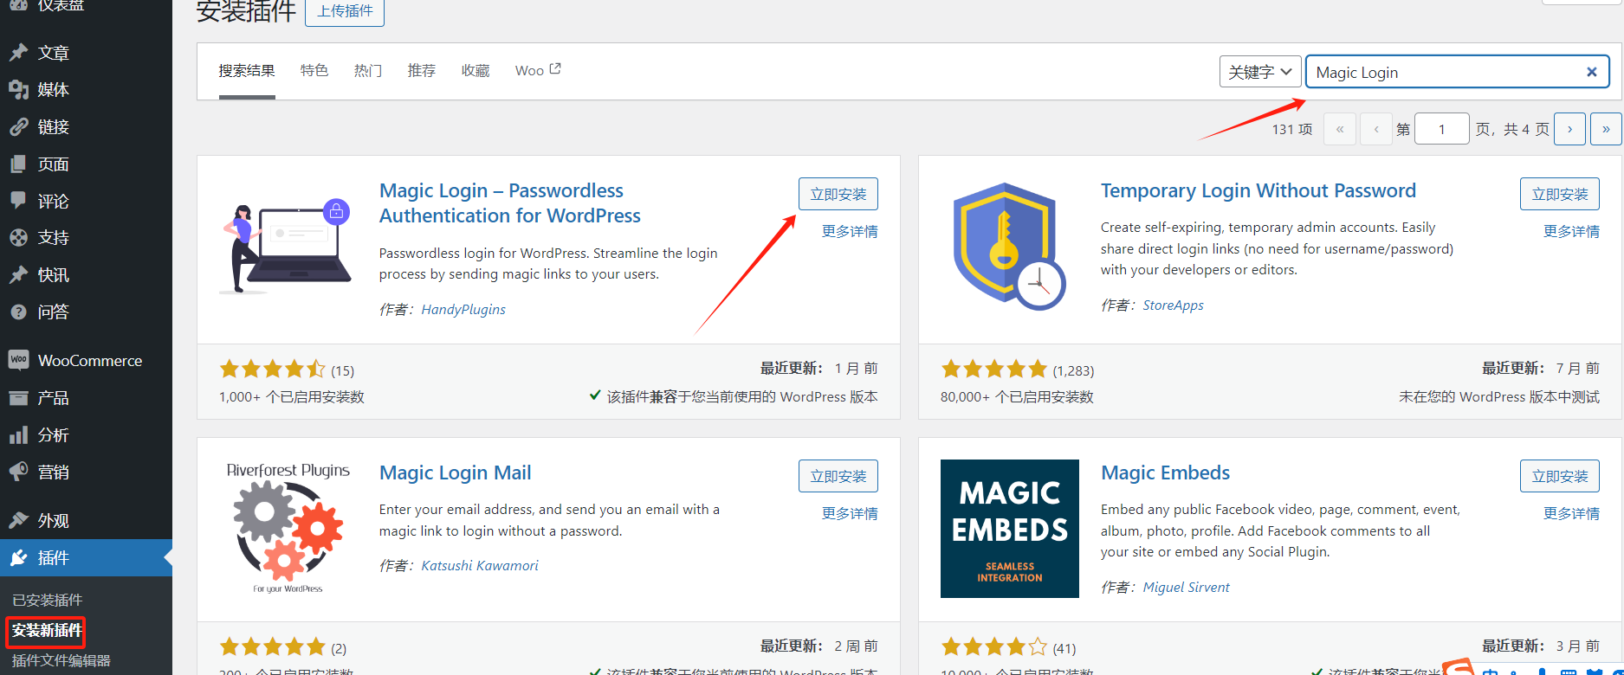Screen dimensions: 1624x675
Task: Open 更多详情 for Magic Embeds
Action: (1571, 514)
